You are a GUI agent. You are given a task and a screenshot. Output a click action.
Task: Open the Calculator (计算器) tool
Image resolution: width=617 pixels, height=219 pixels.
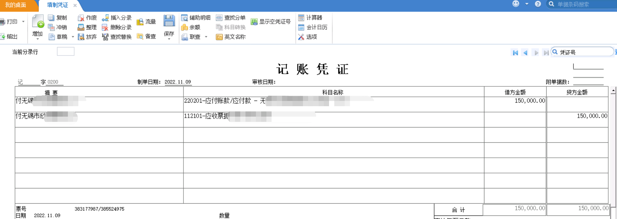click(301, 17)
